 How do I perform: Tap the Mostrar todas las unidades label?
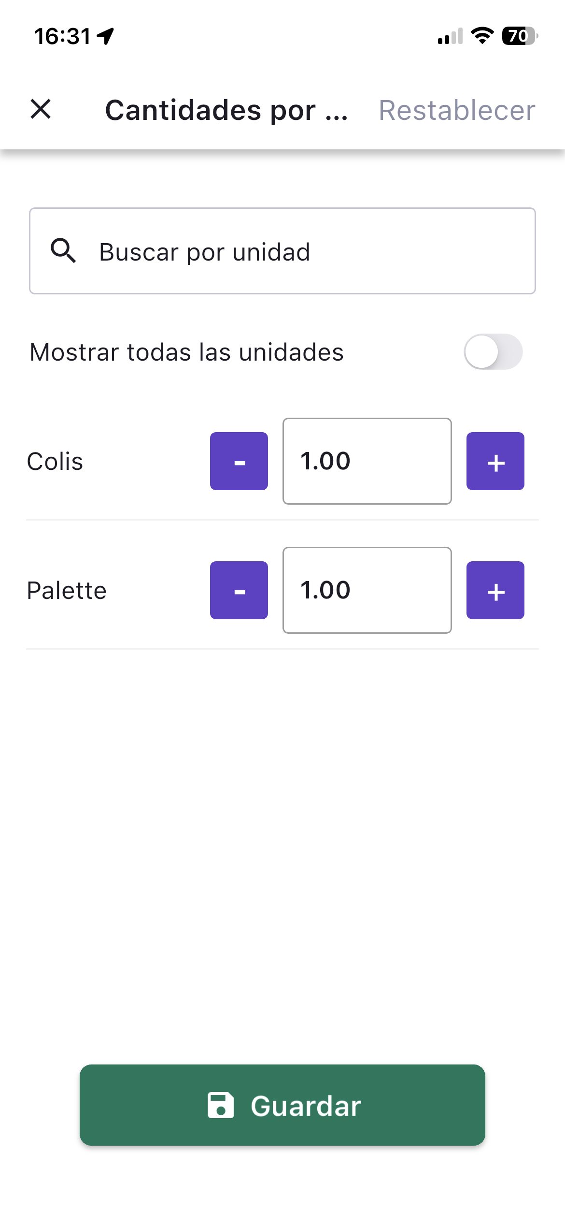[186, 352]
